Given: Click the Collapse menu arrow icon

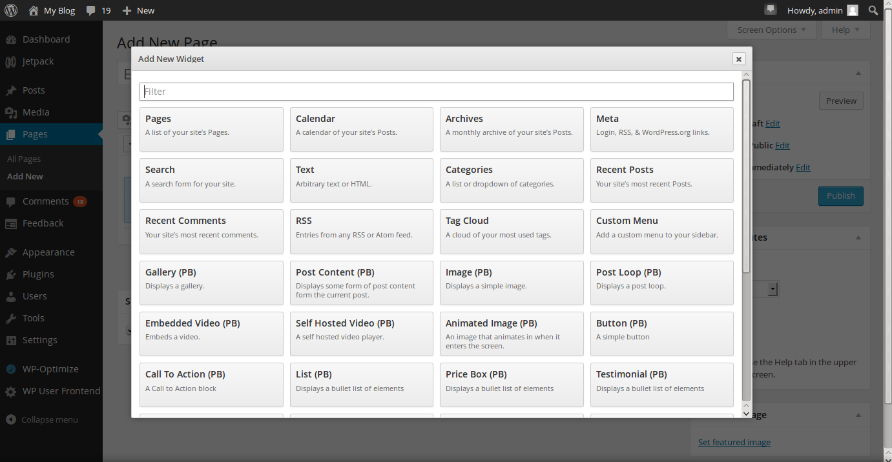Looking at the screenshot, I should coord(11,419).
